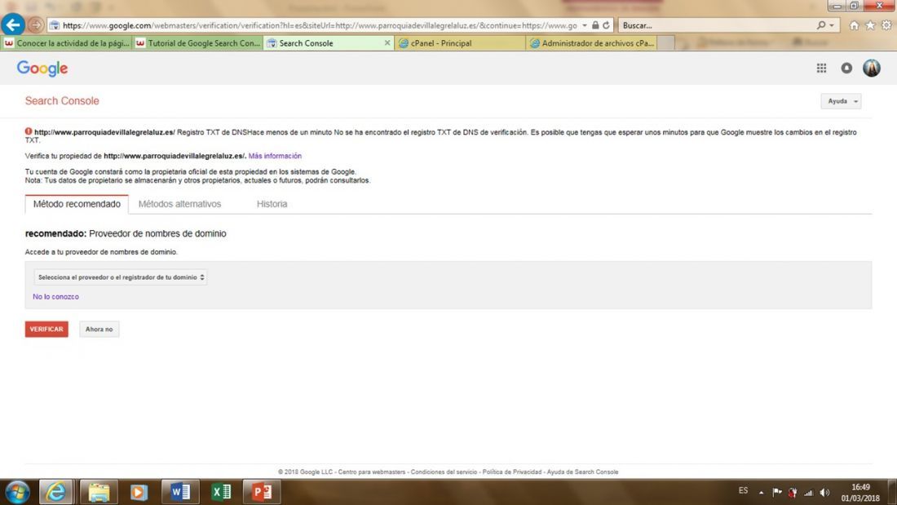Close the Search Console tab

pos(387,43)
